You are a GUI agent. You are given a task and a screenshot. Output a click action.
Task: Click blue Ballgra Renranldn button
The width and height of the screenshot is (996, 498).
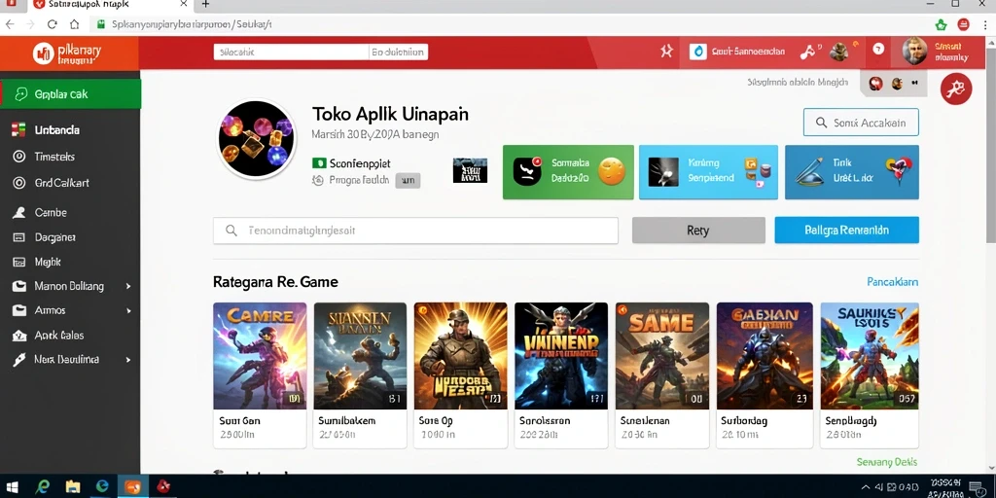[x=847, y=230]
